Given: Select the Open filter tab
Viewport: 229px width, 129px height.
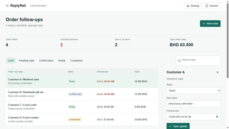Looking at the screenshot, I should 11,61.
